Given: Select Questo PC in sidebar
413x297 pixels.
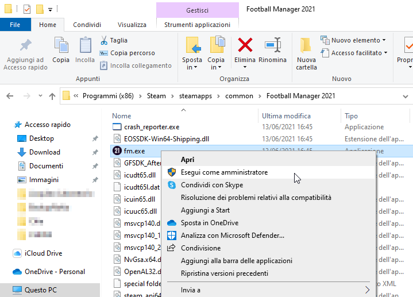Looking at the screenshot, I should [41, 290].
